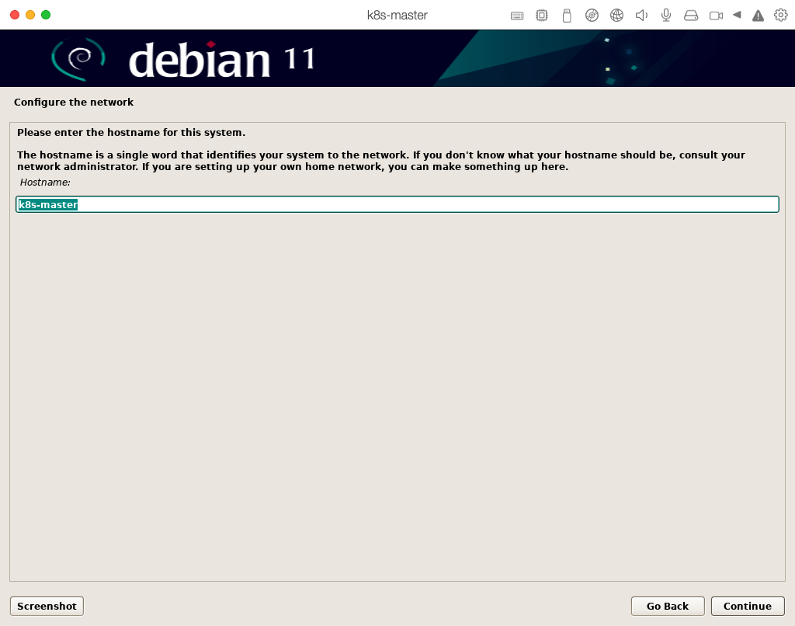This screenshot has height=626, width=795.
Task: Open the VM settings gear icon
Action: click(x=781, y=15)
